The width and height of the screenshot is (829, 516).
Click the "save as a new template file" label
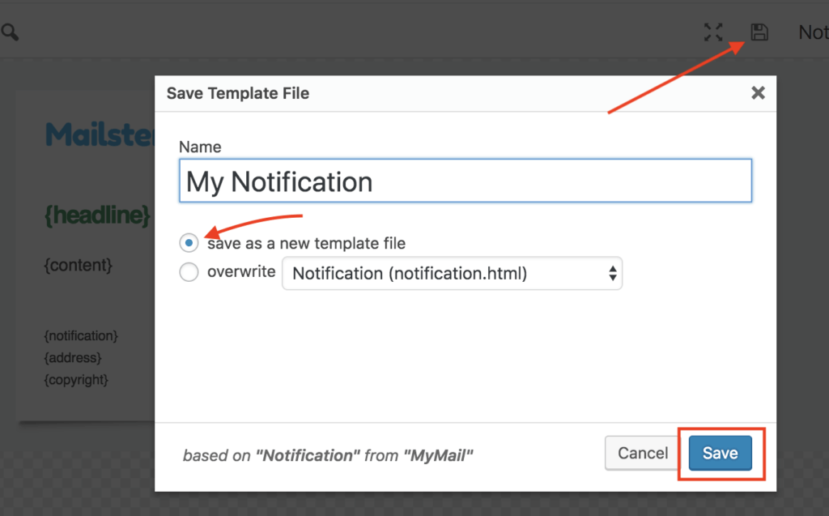(306, 243)
